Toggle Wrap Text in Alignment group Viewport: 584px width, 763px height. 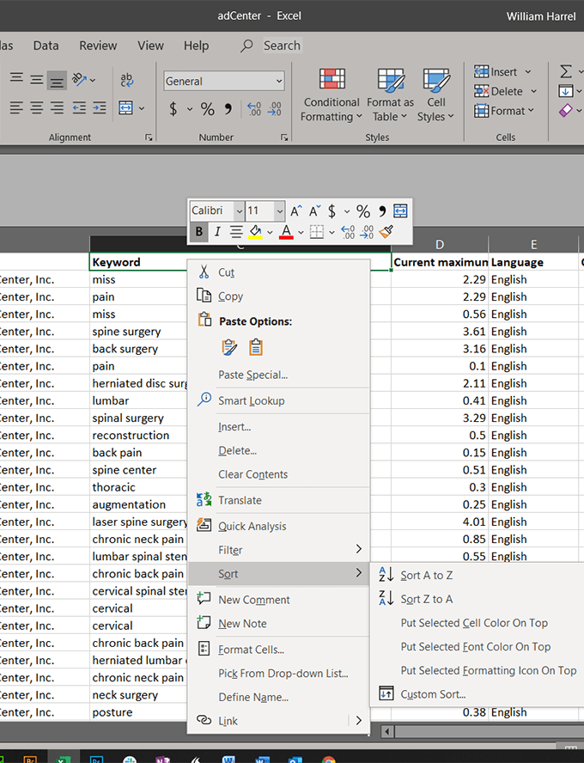click(x=126, y=78)
